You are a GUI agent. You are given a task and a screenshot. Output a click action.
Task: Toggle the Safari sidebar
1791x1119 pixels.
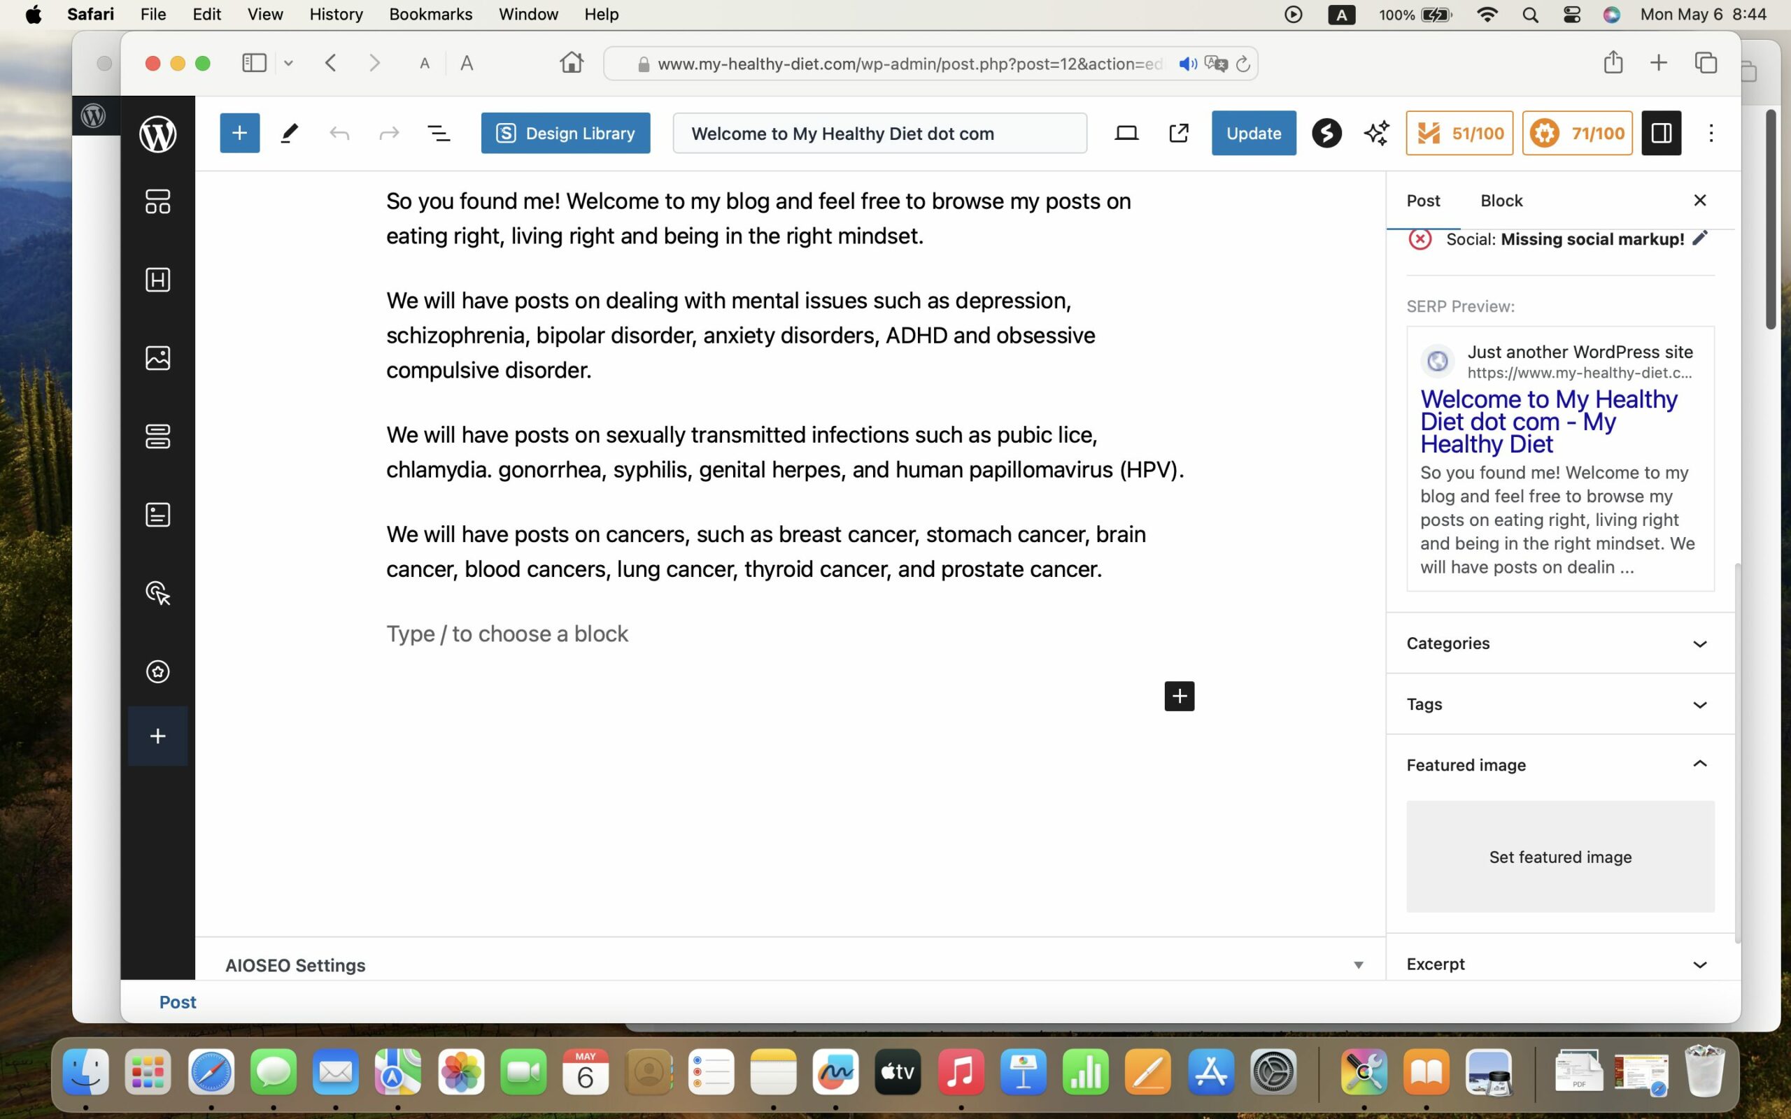click(254, 63)
